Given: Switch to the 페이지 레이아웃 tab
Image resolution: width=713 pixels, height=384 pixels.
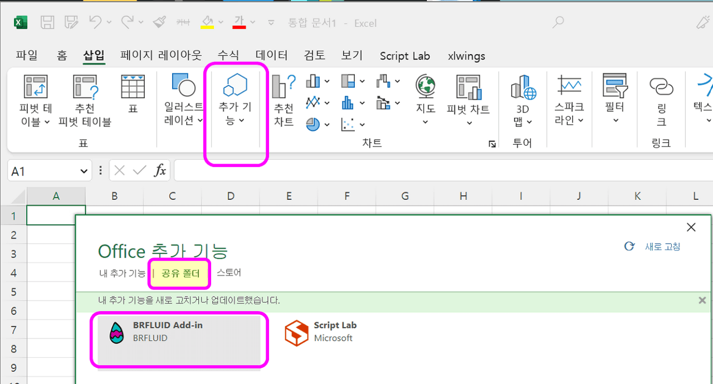Looking at the screenshot, I should pyautogui.click(x=161, y=56).
